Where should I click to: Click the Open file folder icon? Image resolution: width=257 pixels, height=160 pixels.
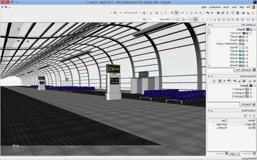click(x=248, y=13)
